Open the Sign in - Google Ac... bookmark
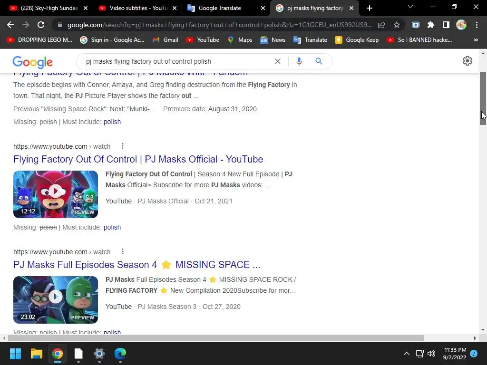This screenshot has height=365, width=487. pos(112,40)
